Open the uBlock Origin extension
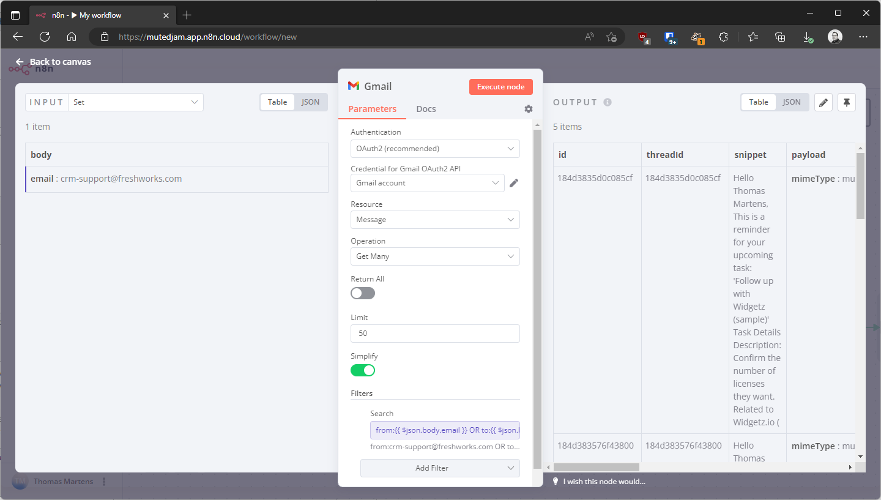 (x=643, y=37)
